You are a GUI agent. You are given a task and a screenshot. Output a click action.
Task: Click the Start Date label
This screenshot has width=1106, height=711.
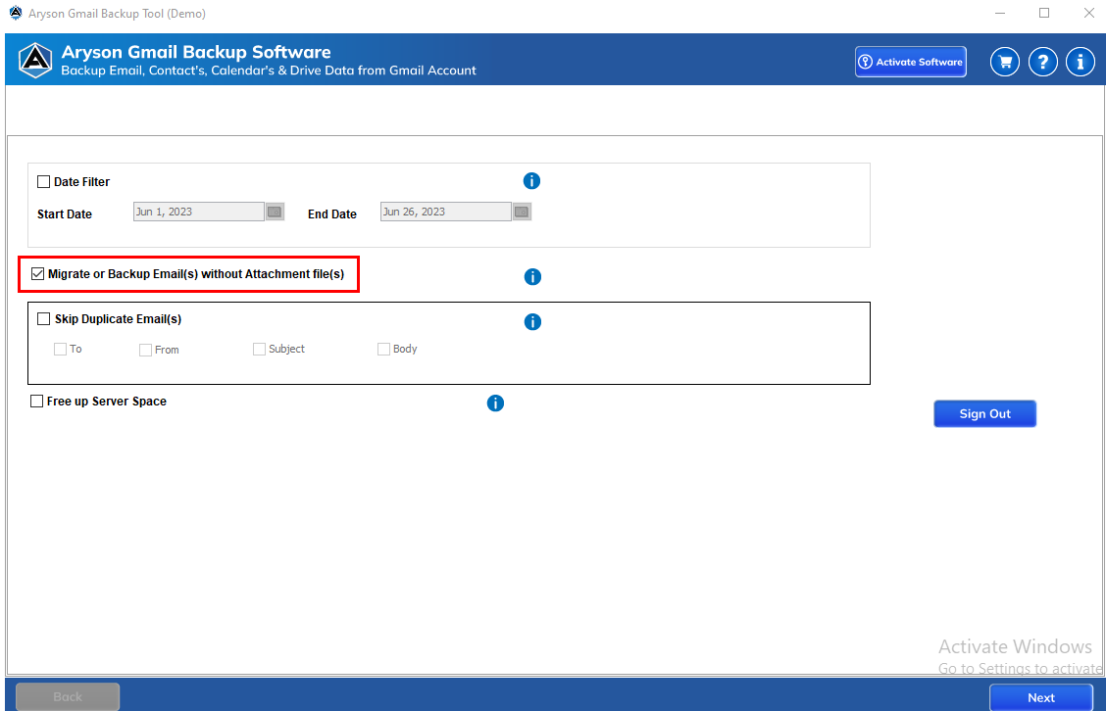[x=64, y=214]
